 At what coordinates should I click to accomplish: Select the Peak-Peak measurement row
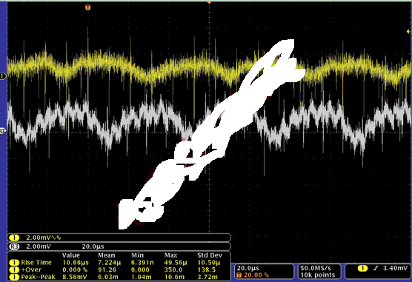[119, 277]
